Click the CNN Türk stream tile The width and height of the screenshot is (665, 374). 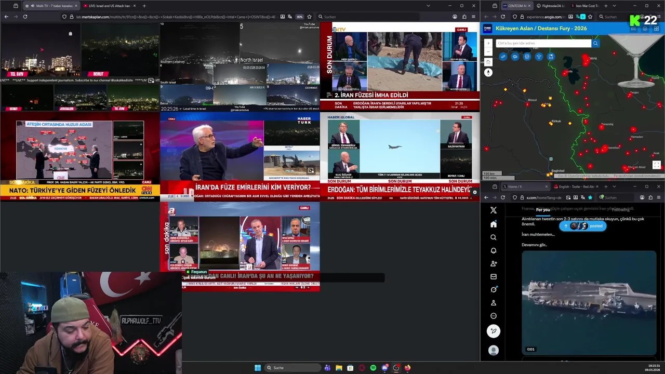coord(79,156)
